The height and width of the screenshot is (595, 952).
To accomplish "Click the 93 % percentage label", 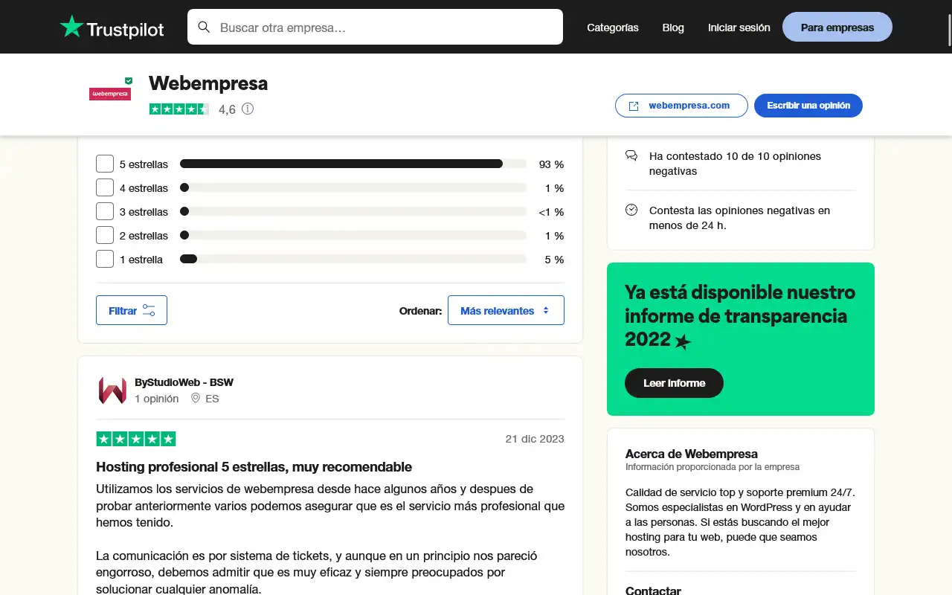I will (x=551, y=164).
